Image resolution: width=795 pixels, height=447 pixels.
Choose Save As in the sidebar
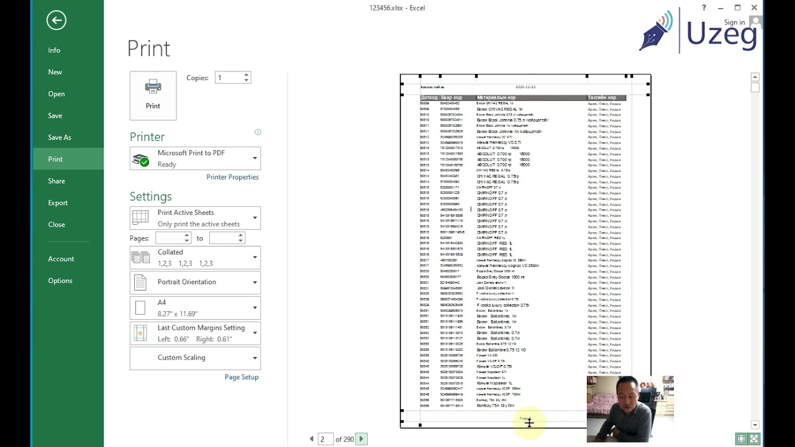[x=60, y=137]
